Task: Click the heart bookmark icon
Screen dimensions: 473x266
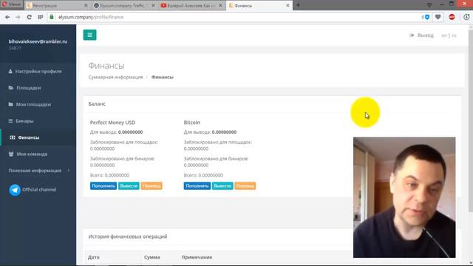Action: click(438, 17)
